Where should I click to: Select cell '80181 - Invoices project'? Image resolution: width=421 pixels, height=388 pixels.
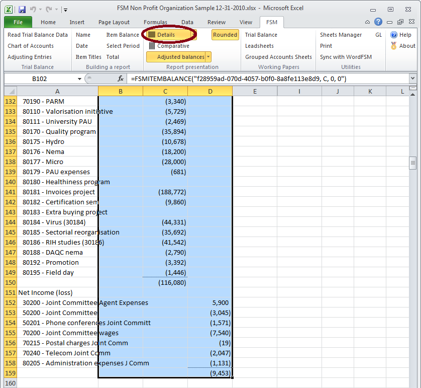coord(57,192)
